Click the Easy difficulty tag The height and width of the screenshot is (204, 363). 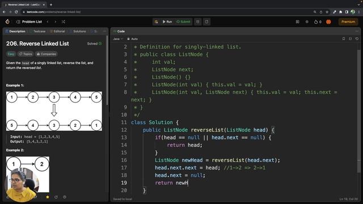[x=11, y=54]
